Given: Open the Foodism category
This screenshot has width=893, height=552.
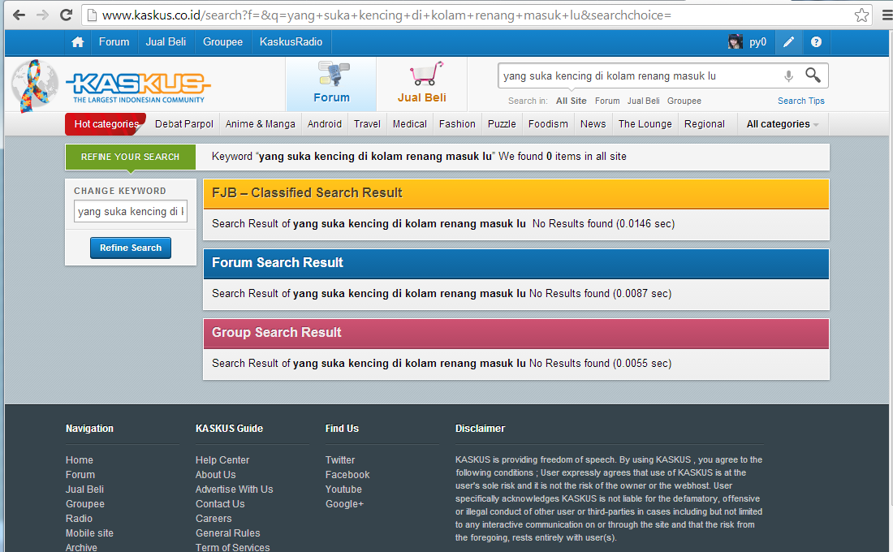Looking at the screenshot, I should [548, 124].
